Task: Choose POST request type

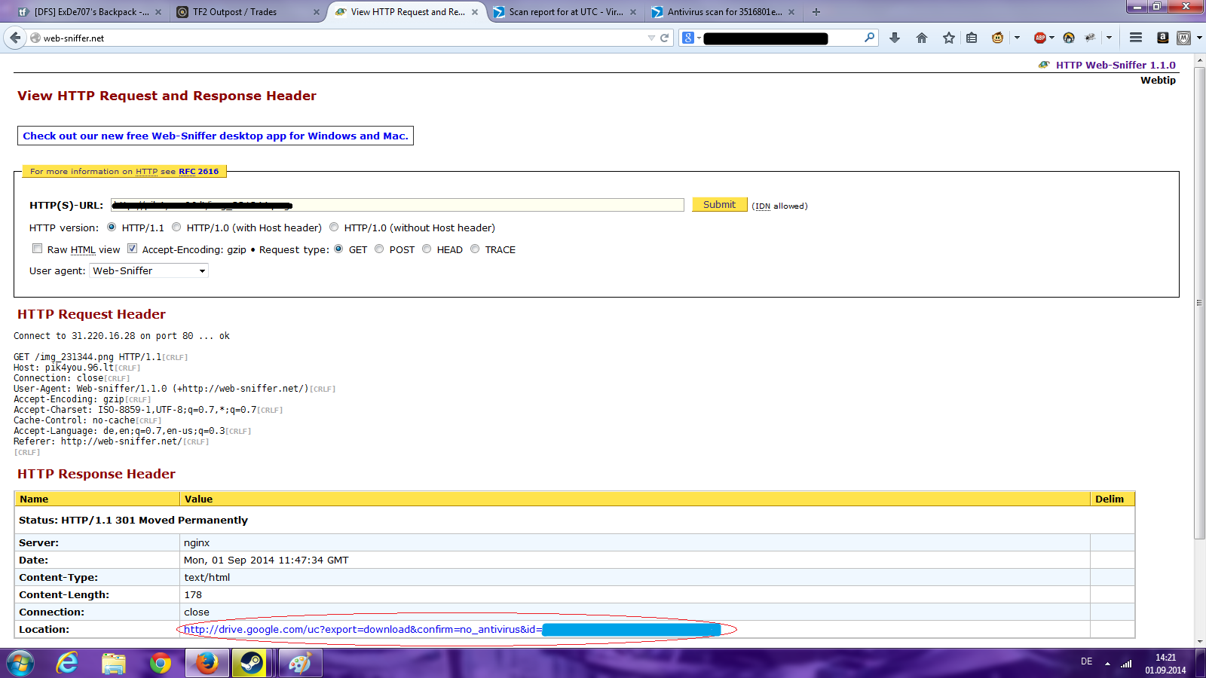Action: click(379, 249)
